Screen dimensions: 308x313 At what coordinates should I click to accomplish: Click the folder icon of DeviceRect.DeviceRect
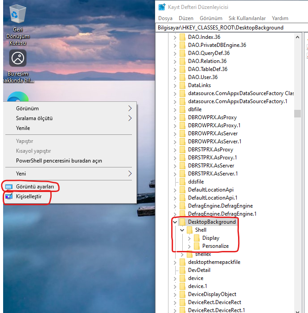click(x=182, y=302)
